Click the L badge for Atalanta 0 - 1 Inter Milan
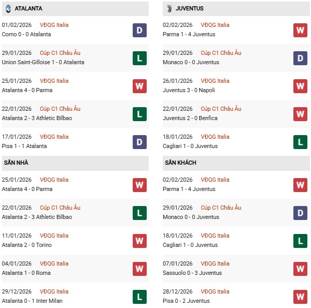Viewport: 311px width, 308px height. (x=139, y=297)
